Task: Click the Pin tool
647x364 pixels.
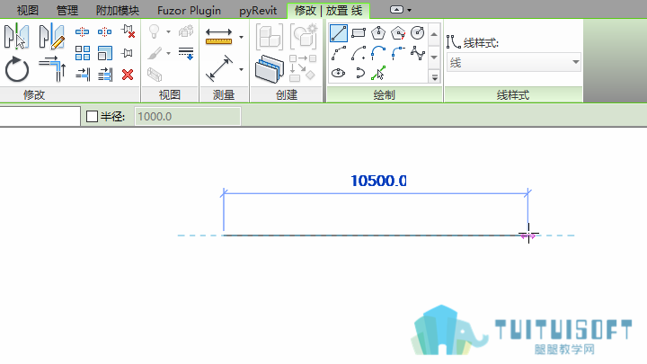Action: pyautogui.click(x=127, y=53)
